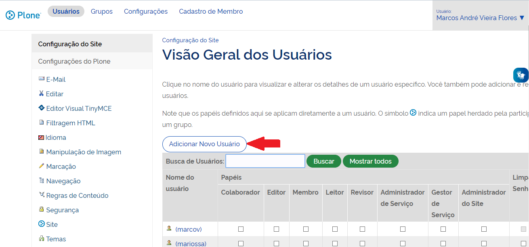Open the Idioma flag icon
The image size is (529, 247).
tap(41, 137)
